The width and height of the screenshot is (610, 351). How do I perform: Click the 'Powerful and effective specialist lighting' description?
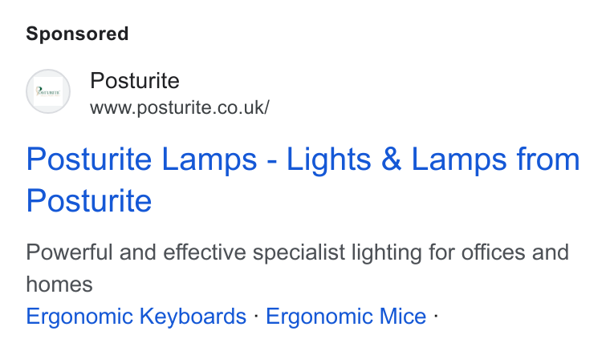tap(298, 268)
